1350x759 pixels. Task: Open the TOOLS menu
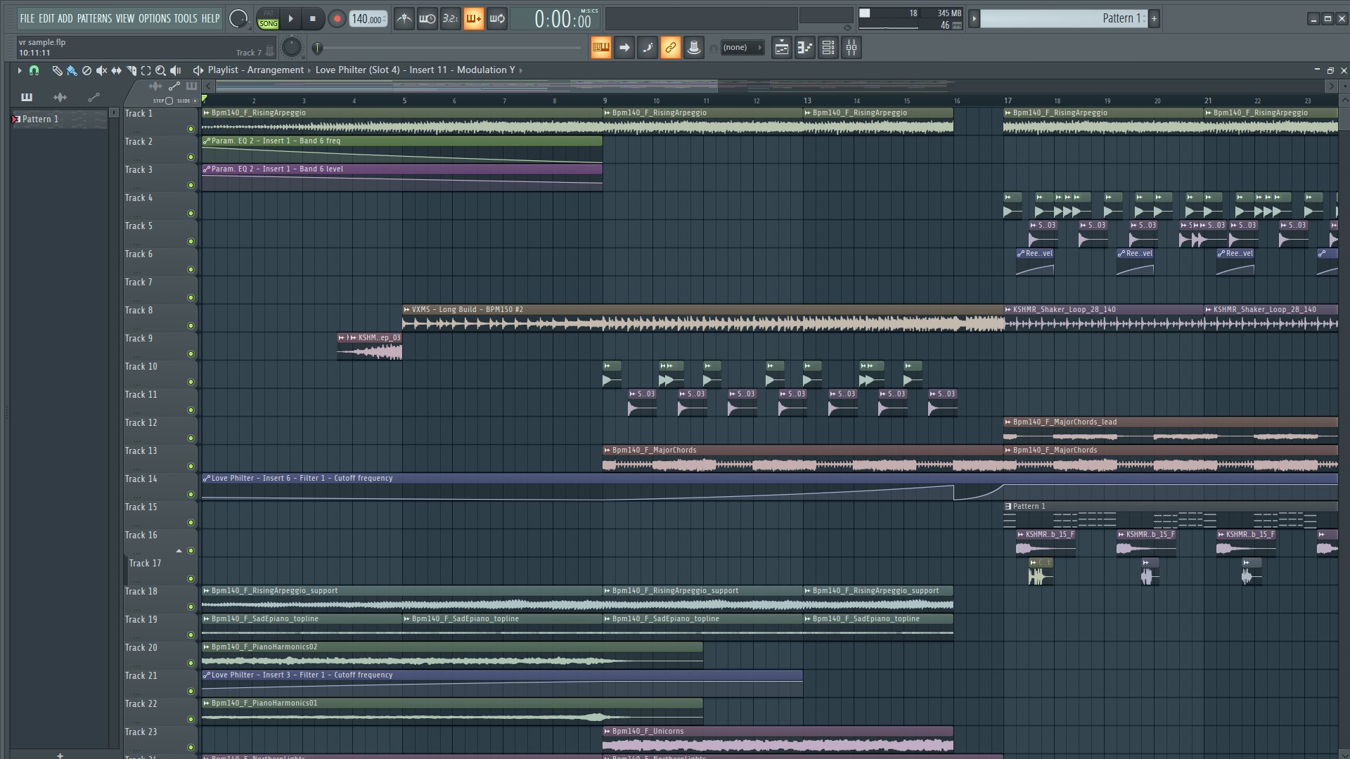point(186,19)
